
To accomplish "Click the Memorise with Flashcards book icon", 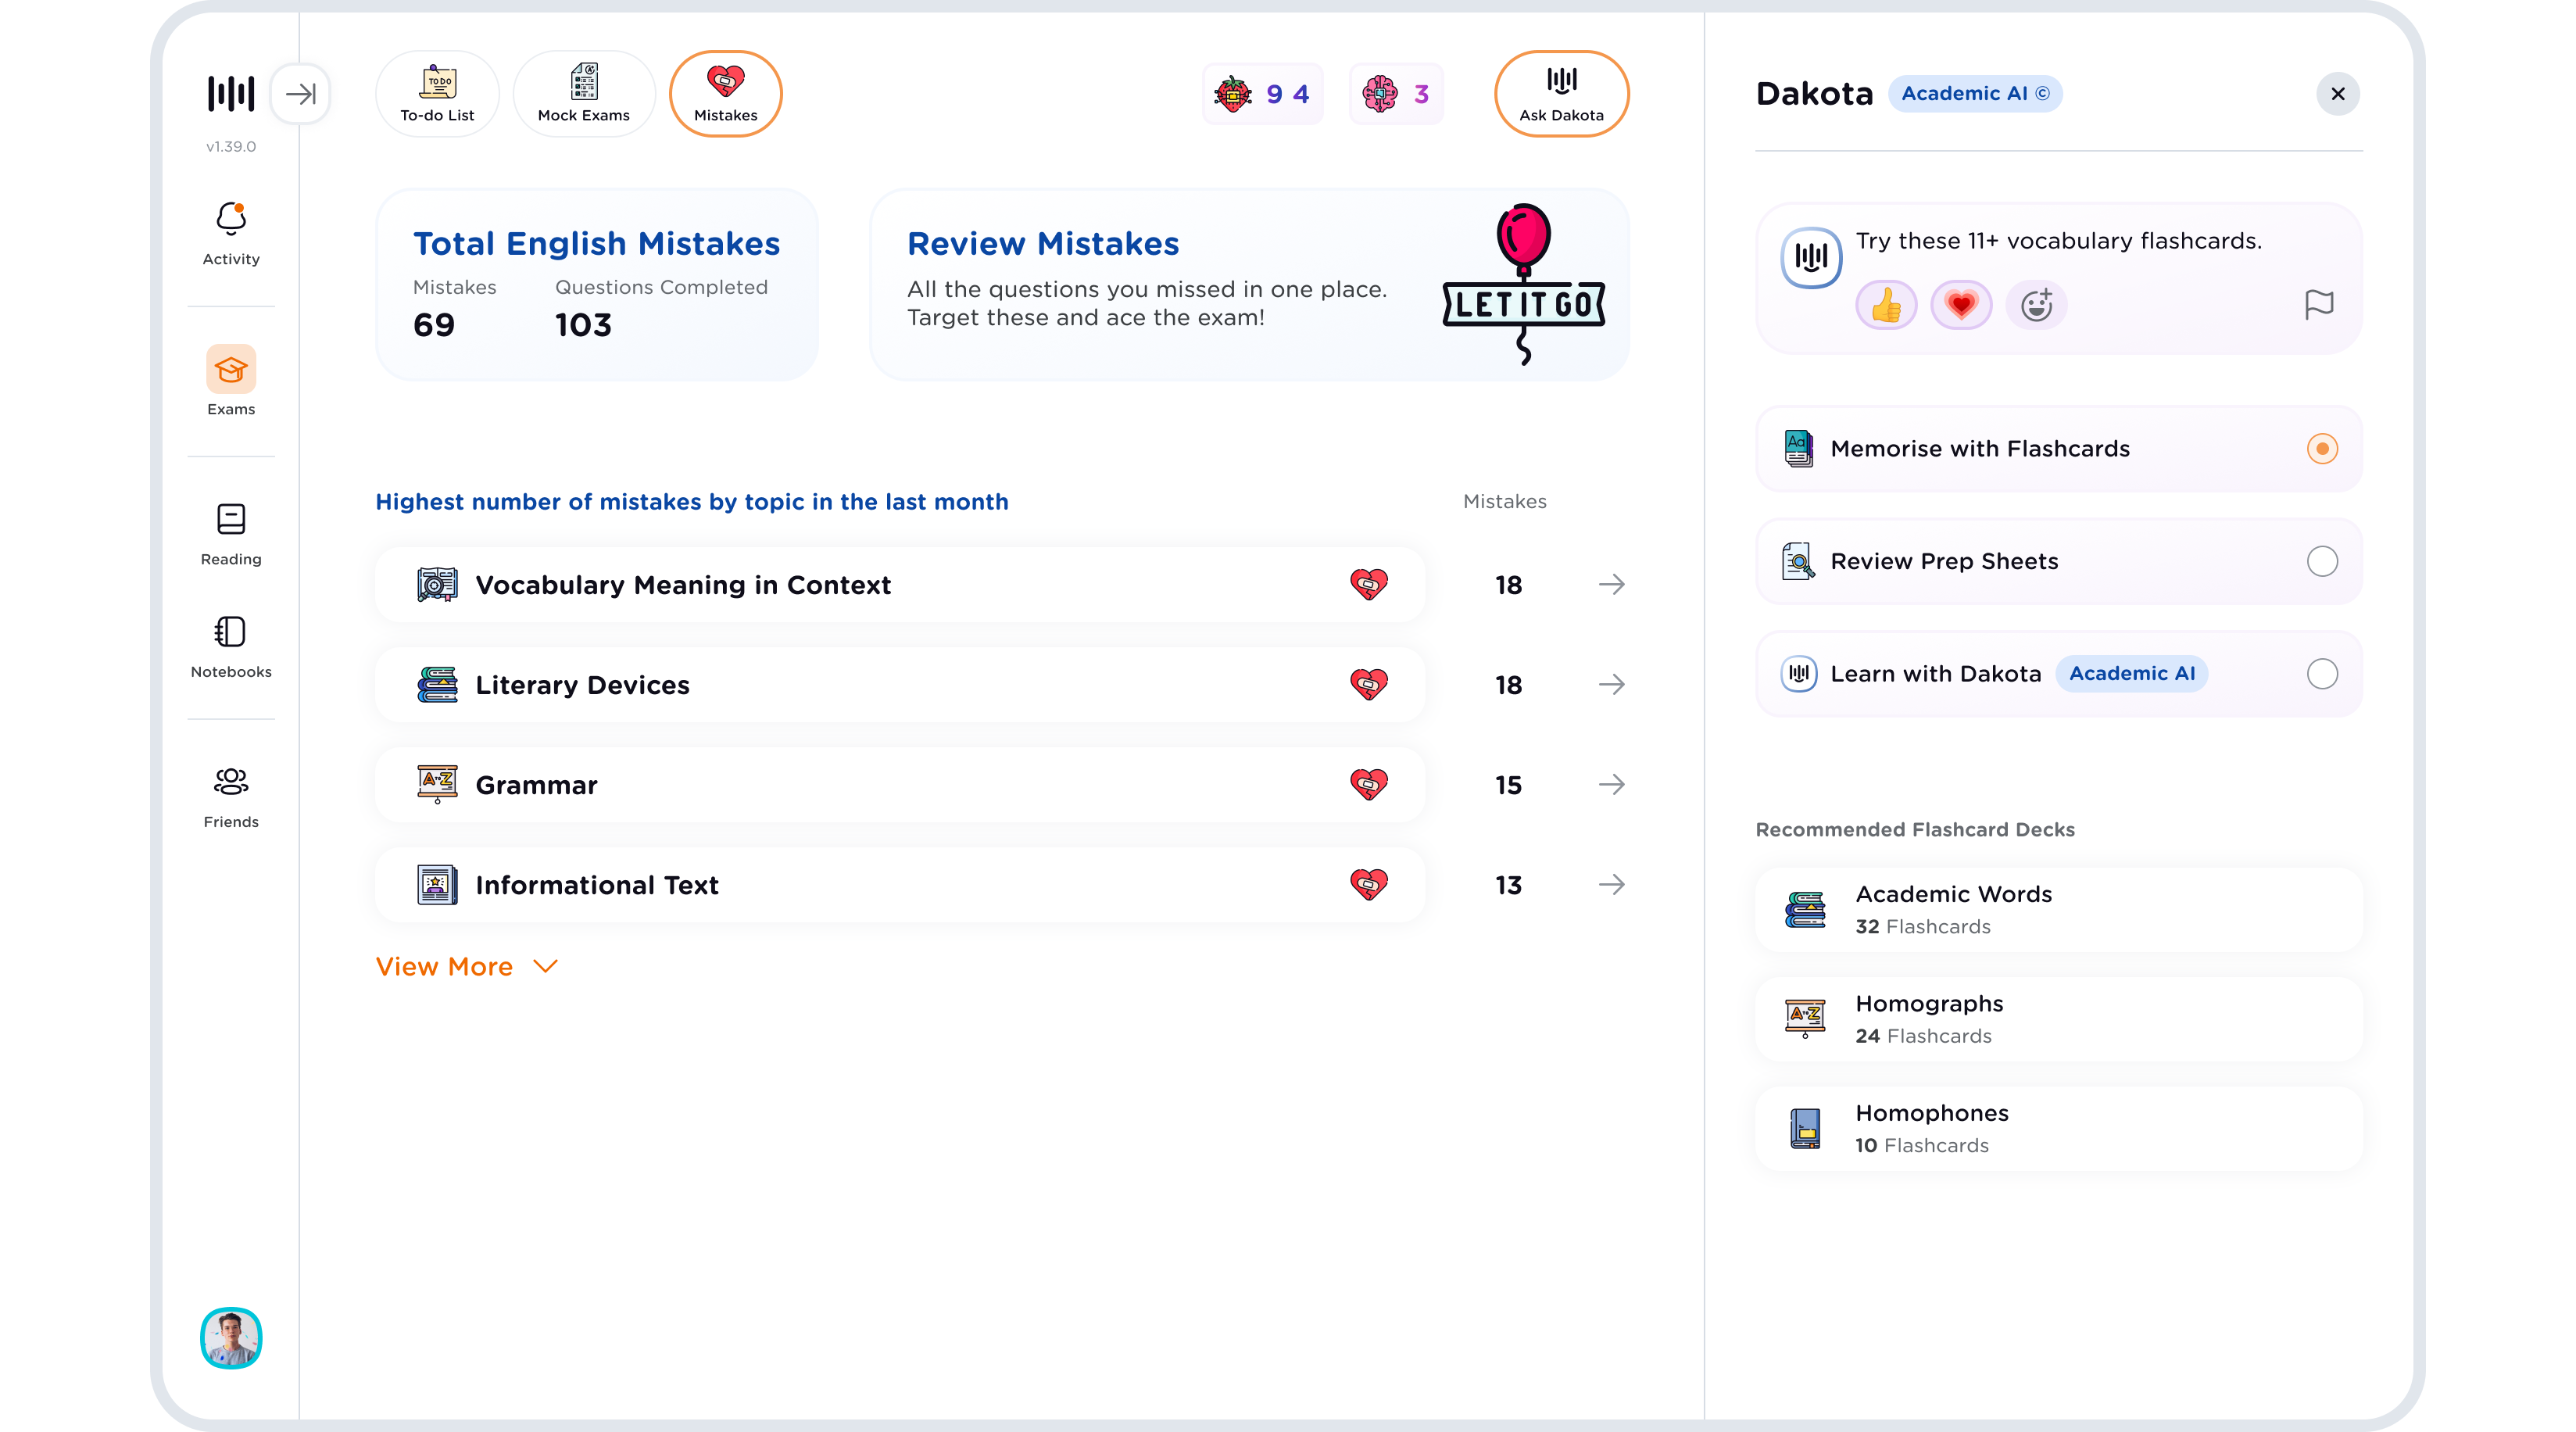I will coord(1798,449).
